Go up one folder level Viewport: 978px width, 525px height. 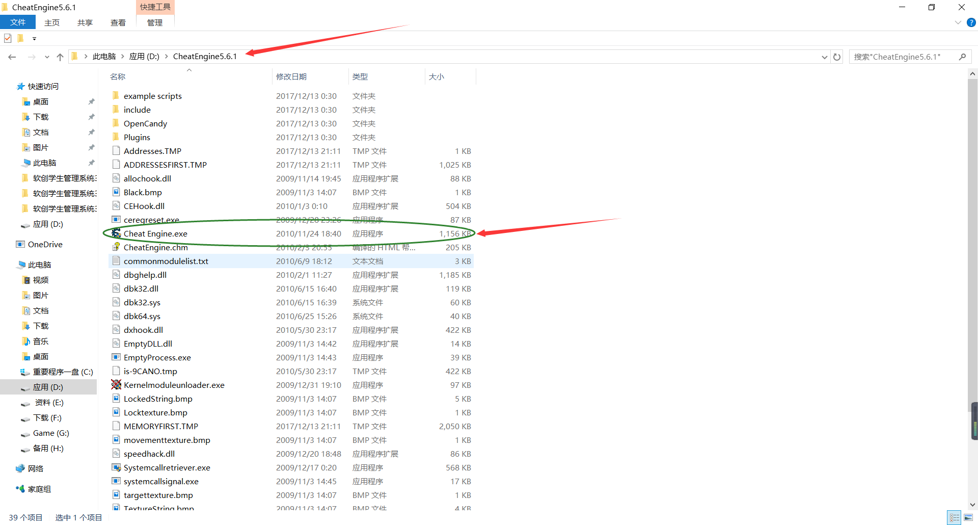tap(60, 57)
